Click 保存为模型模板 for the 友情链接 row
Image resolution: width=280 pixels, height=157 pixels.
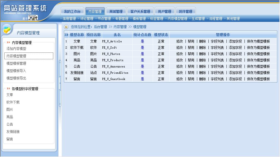(258, 73)
